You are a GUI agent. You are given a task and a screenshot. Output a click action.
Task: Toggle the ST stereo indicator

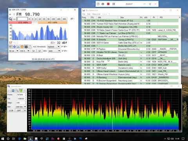(11, 43)
